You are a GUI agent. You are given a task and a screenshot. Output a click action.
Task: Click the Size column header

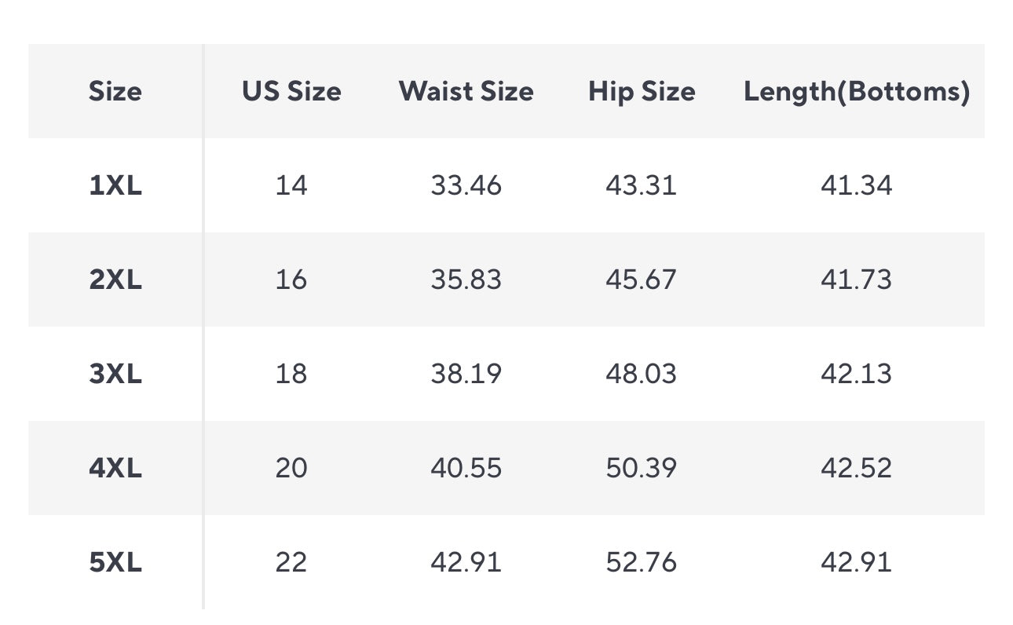(x=115, y=92)
